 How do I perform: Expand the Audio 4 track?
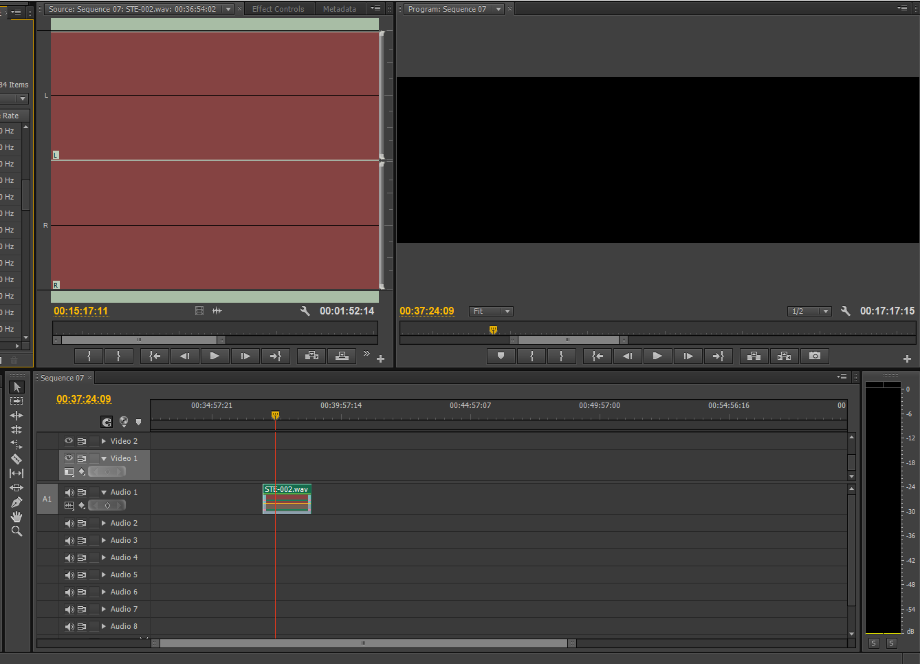[104, 557]
